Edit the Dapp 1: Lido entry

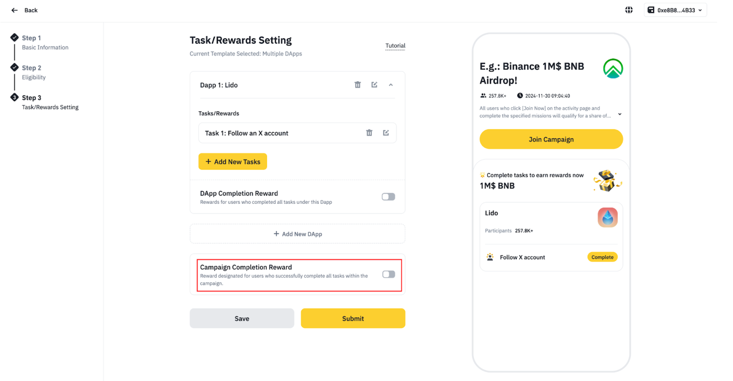[x=374, y=85]
